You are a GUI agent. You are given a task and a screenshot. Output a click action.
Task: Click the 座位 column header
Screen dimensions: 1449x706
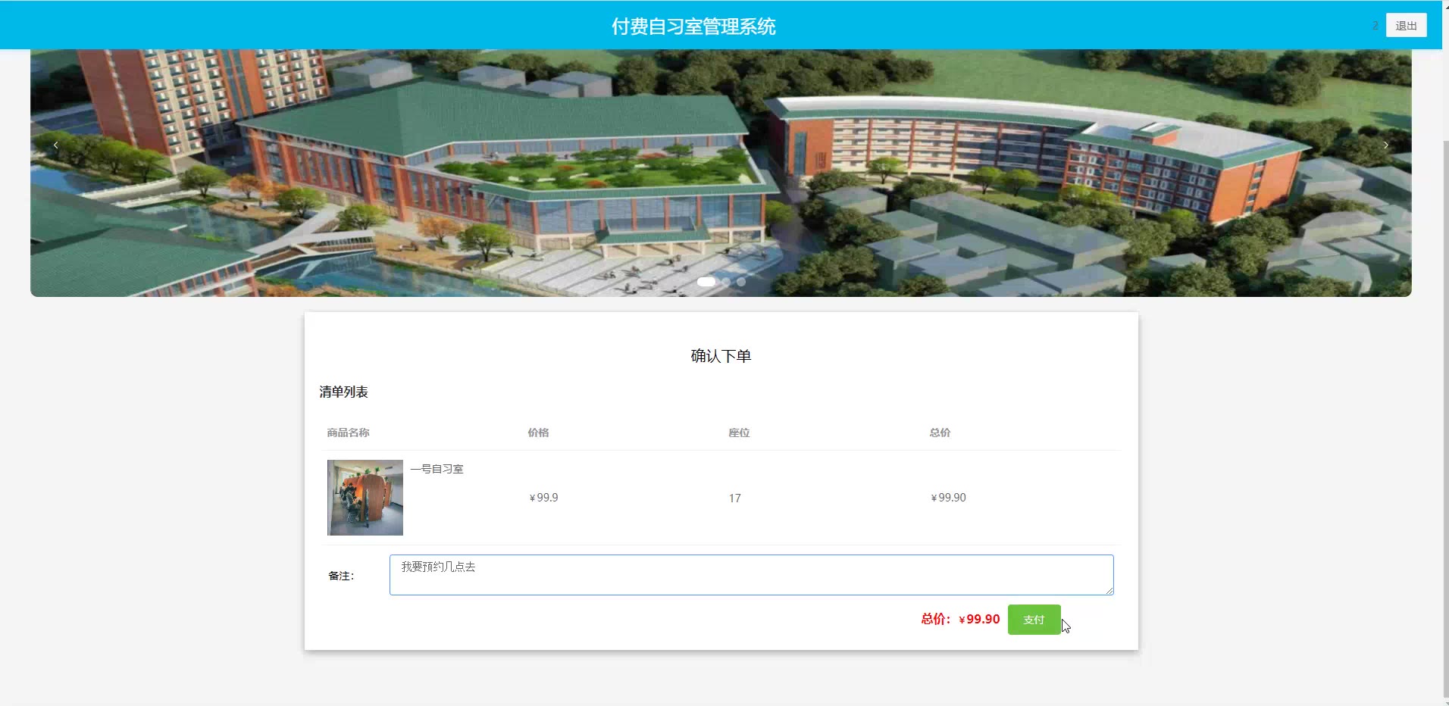[x=739, y=433]
